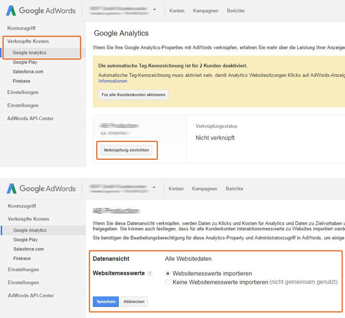Click the Google AdWords logo in lower screenshot
The width and height of the screenshot is (345, 318).
[41, 189]
